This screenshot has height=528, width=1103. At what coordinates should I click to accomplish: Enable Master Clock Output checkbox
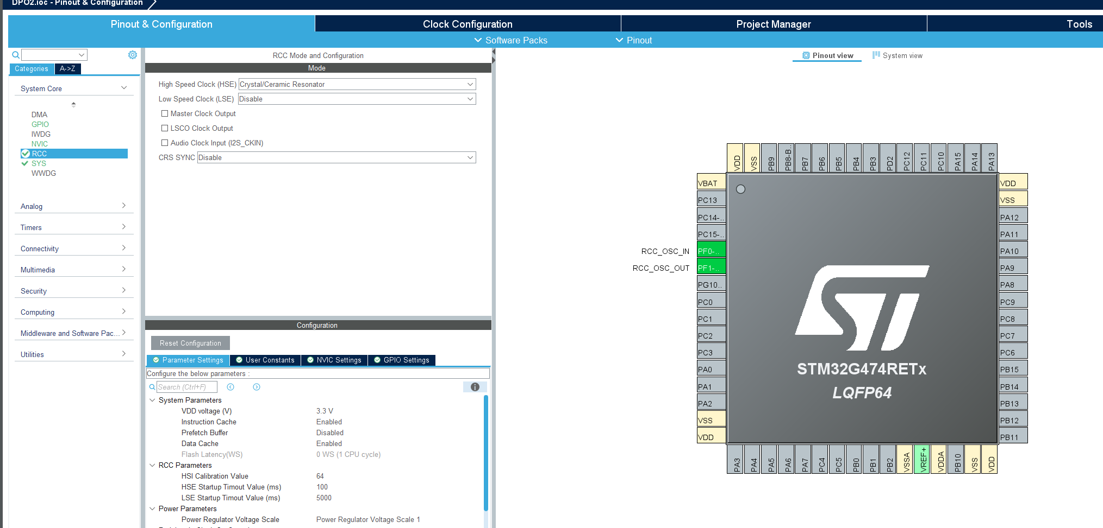165,113
